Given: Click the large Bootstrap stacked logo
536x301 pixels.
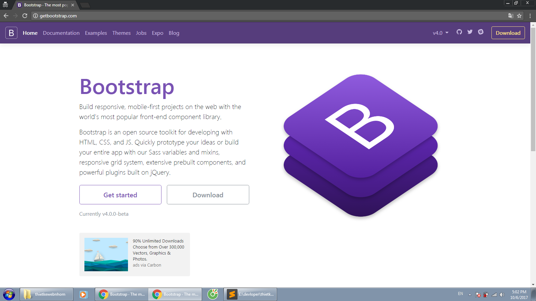Looking at the screenshot, I should 360,145.
